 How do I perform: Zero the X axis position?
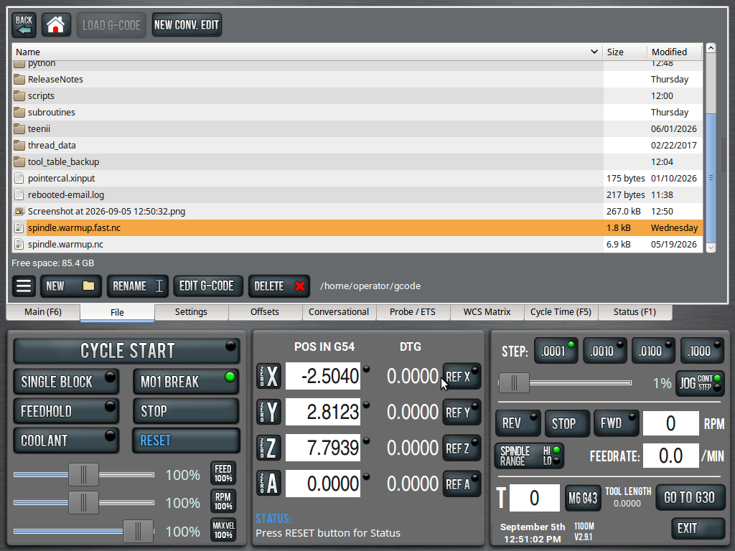tap(268, 376)
